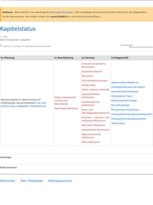This screenshot has width=153, height=205.
Task: Open Opportunistische Infektionen chapter
Action: coord(91,136)
